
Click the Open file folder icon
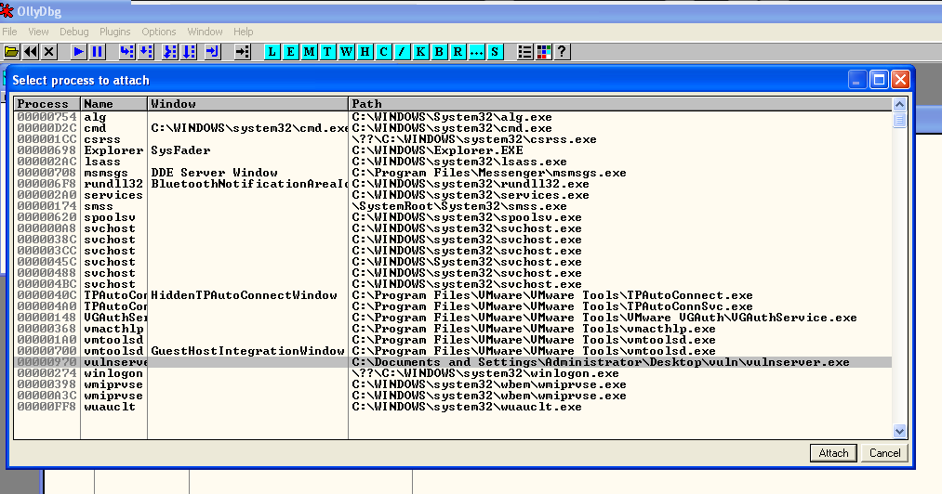(x=11, y=52)
